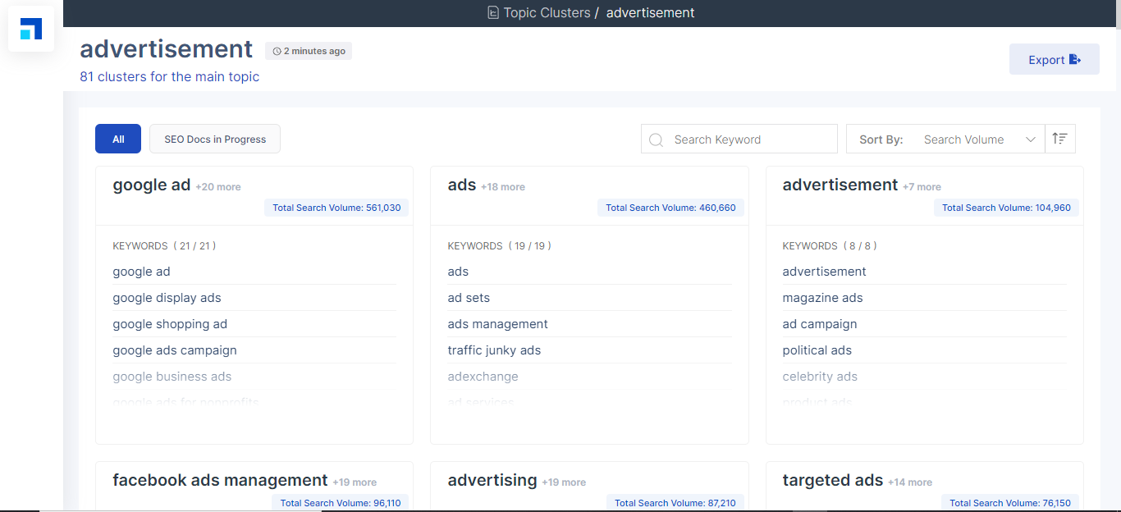
Task: Click the Topic Clusters breadcrumb icon
Action: (492, 13)
